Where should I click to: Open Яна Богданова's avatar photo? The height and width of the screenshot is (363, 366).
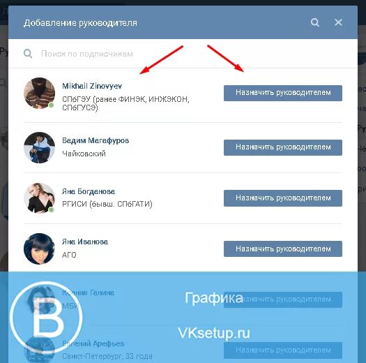click(x=40, y=198)
